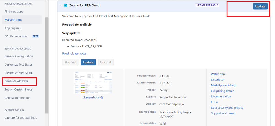Click the Evaluation billing begins license text
The image size is (275, 126).
pos(175,114)
